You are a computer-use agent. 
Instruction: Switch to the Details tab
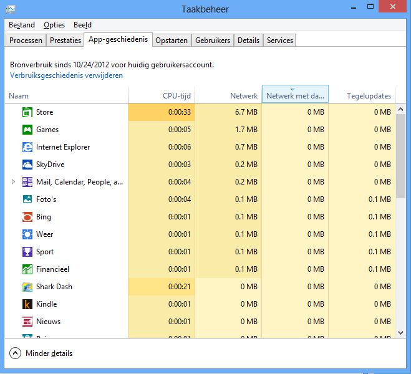click(x=248, y=41)
